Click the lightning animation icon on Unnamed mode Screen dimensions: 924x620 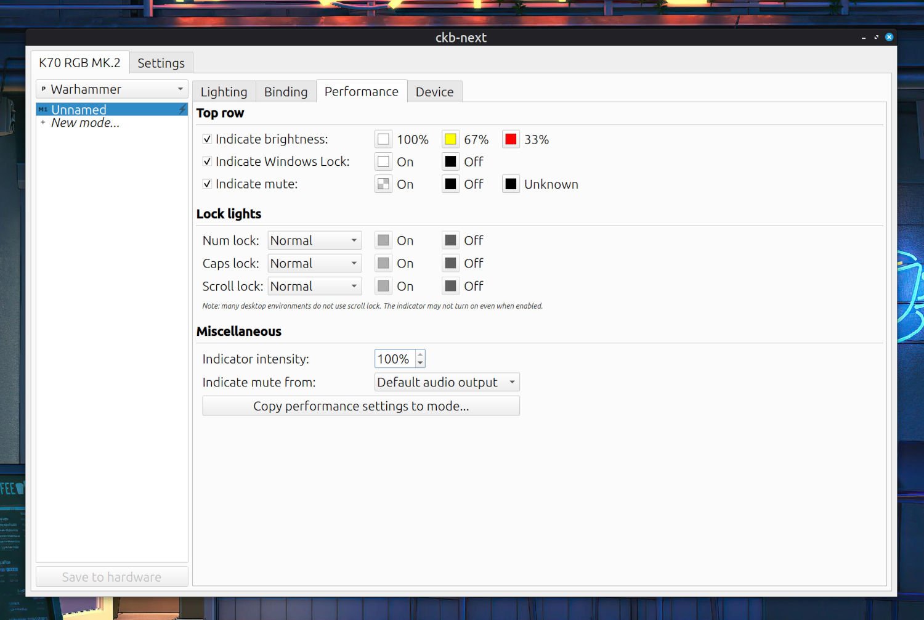tap(182, 108)
